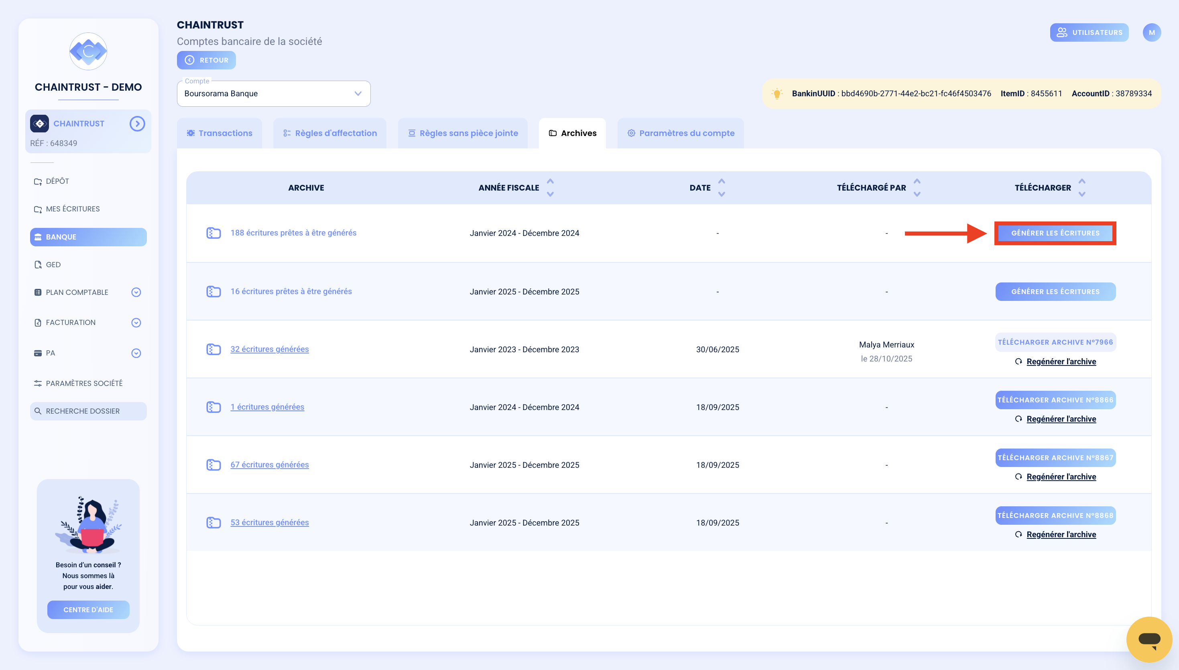Open the Utilisateurs button
This screenshot has width=1179, height=670.
[x=1089, y=32]
